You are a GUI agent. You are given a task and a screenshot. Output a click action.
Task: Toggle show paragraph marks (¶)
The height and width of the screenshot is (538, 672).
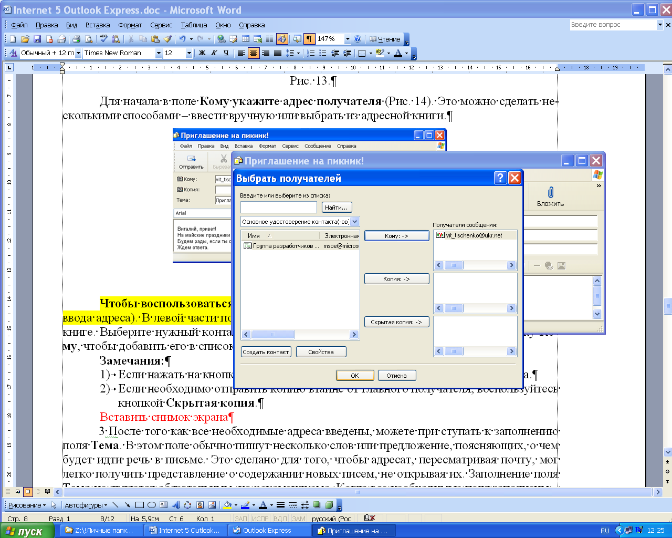click(x=309, y=39)
